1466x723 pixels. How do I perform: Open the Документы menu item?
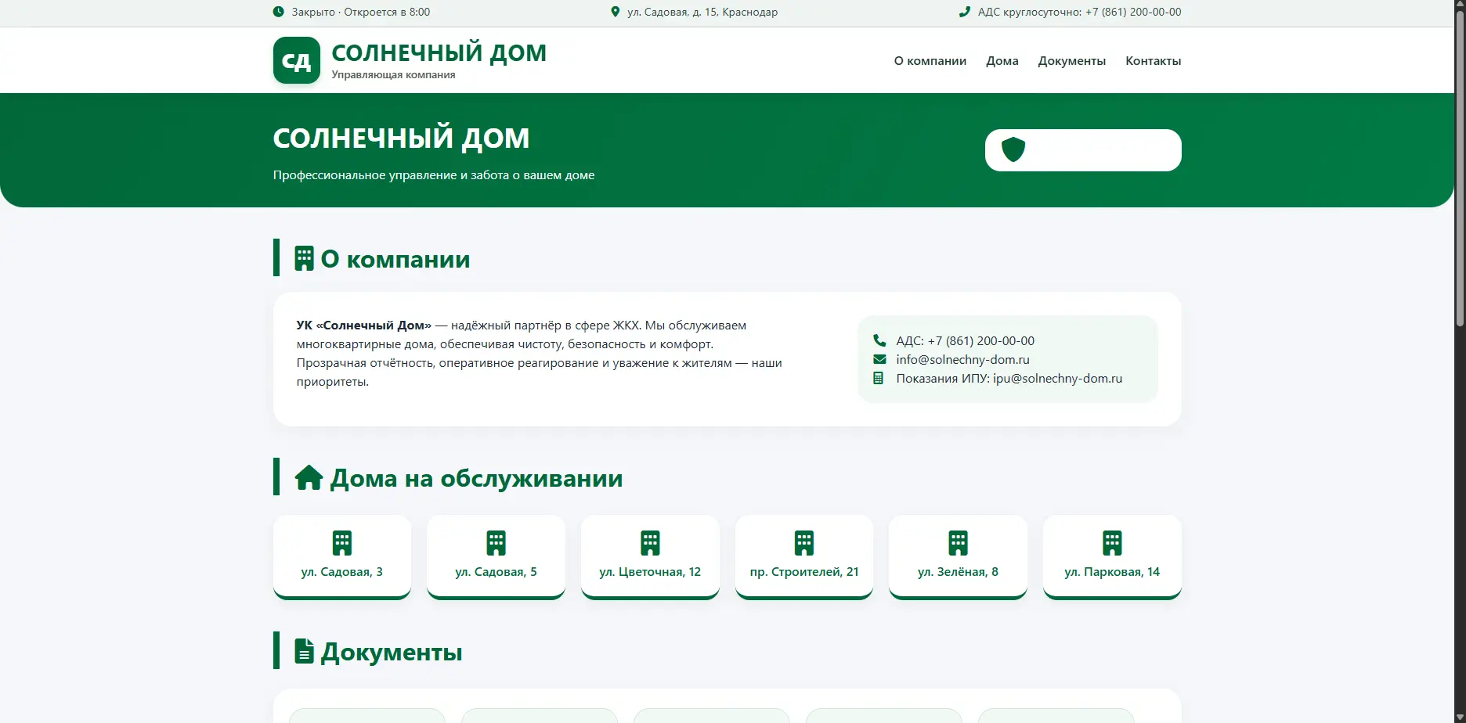[1072, 61]
